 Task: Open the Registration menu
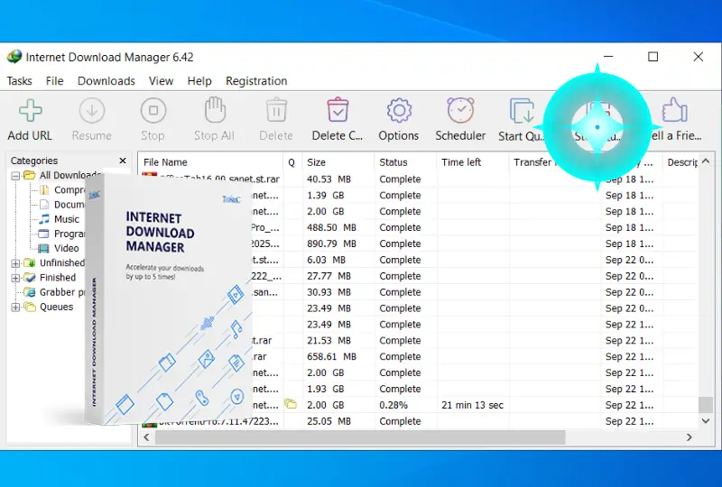pyautogui.click(x=256, y=81)
